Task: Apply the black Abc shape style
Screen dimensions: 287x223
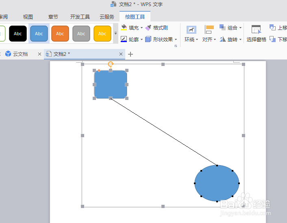Action: 18,34
